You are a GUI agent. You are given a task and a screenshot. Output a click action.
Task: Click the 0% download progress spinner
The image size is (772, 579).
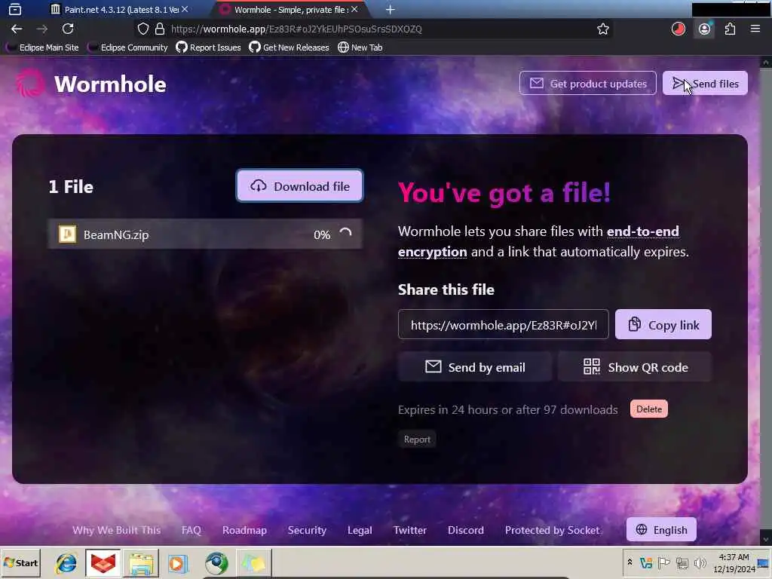345,234
